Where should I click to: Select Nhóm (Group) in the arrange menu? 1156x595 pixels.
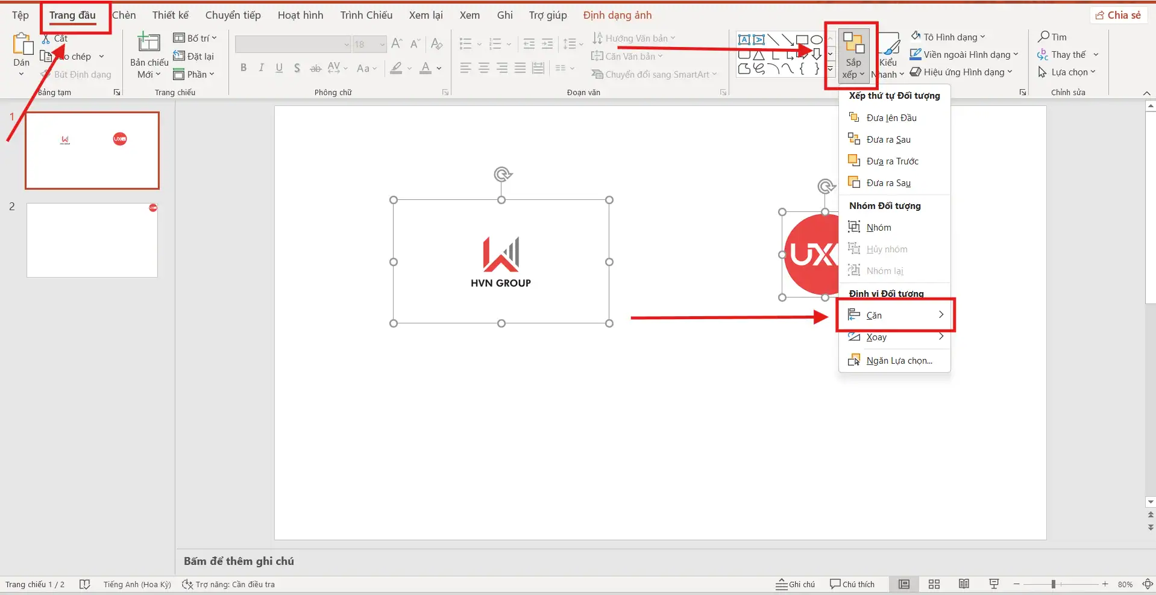pos(894,227)
